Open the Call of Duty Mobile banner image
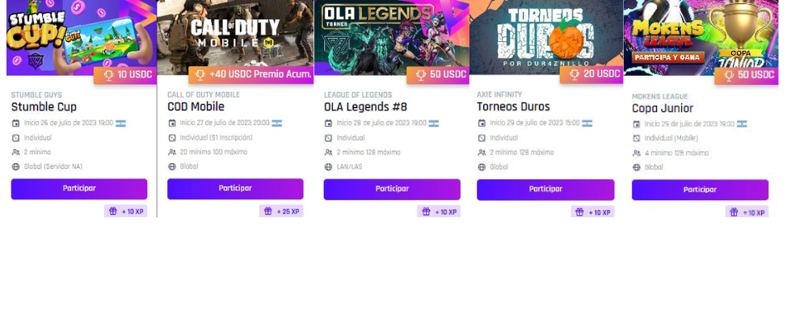 (235, 37)
